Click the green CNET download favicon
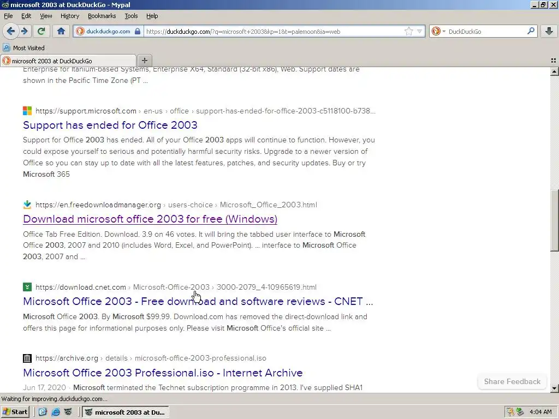 (x=27, y=287)
